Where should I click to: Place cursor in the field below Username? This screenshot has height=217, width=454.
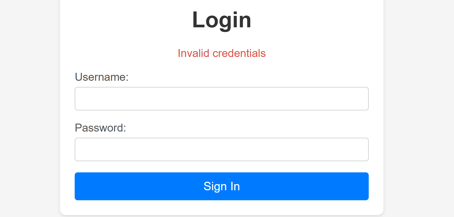coord(221,99)
